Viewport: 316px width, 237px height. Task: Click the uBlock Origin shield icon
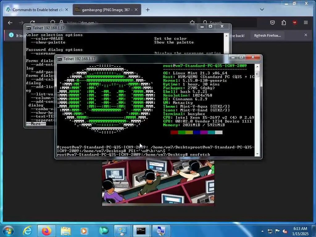295,23
